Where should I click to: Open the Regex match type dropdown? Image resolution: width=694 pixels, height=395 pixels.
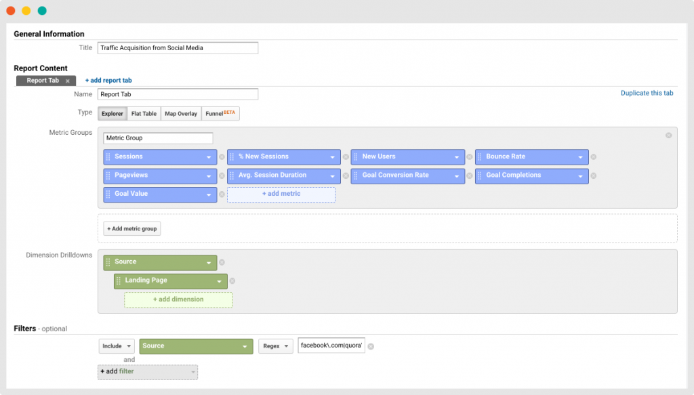pos(275,346)
